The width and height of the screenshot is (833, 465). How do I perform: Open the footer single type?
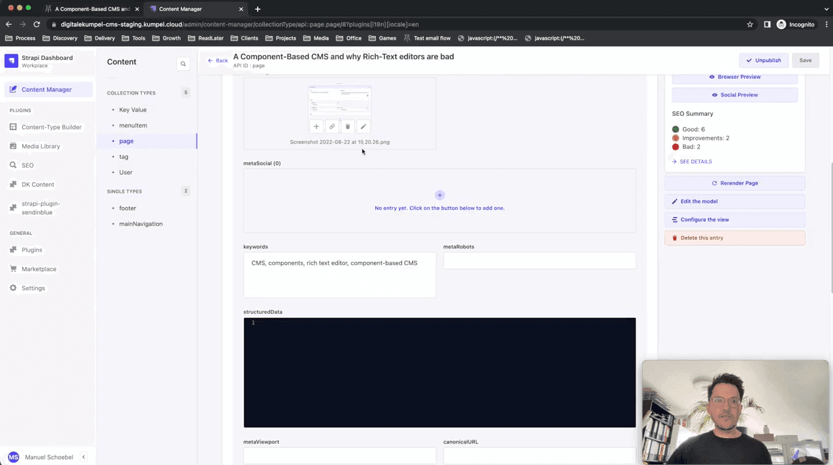click(x=128, y=208)
